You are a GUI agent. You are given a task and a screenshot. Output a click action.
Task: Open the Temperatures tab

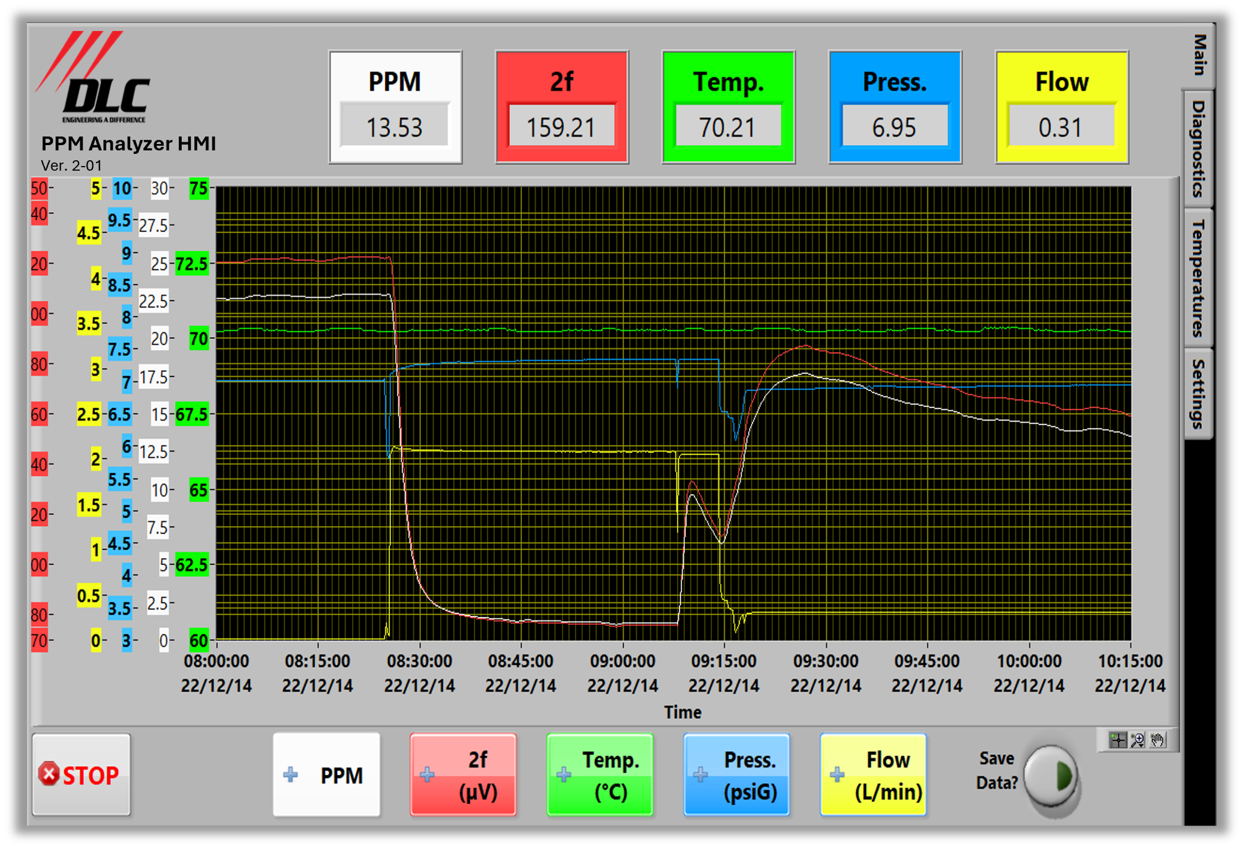1198,278
